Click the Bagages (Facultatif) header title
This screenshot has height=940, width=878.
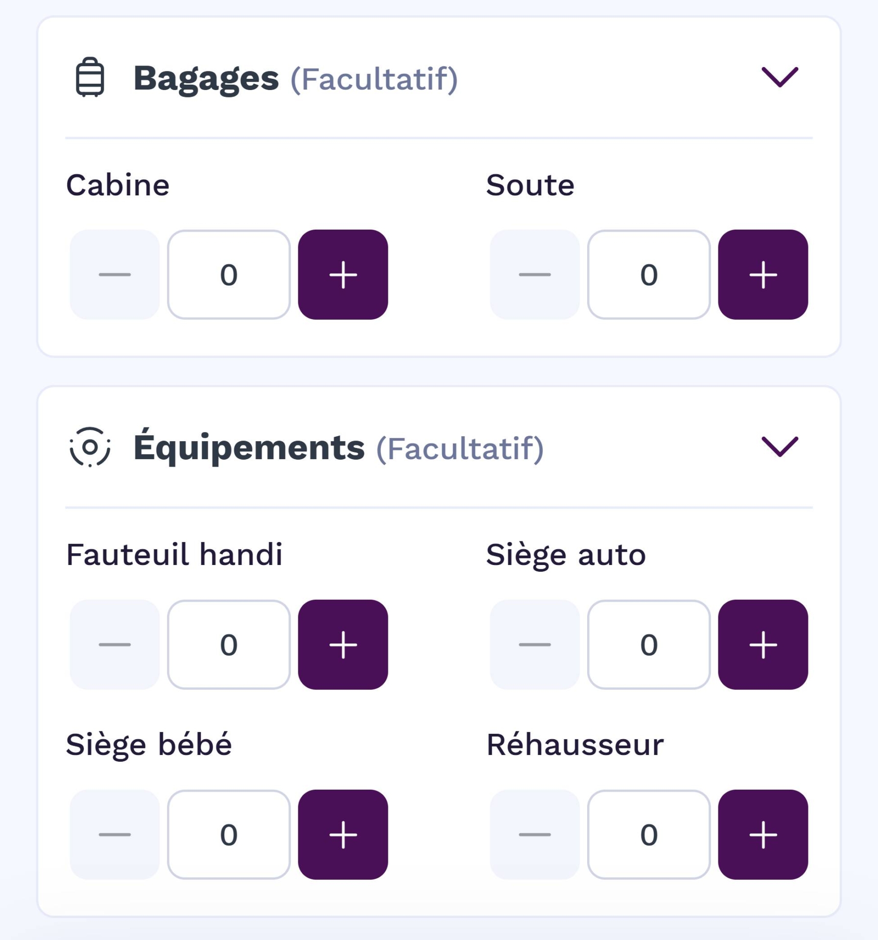point(295,78)
